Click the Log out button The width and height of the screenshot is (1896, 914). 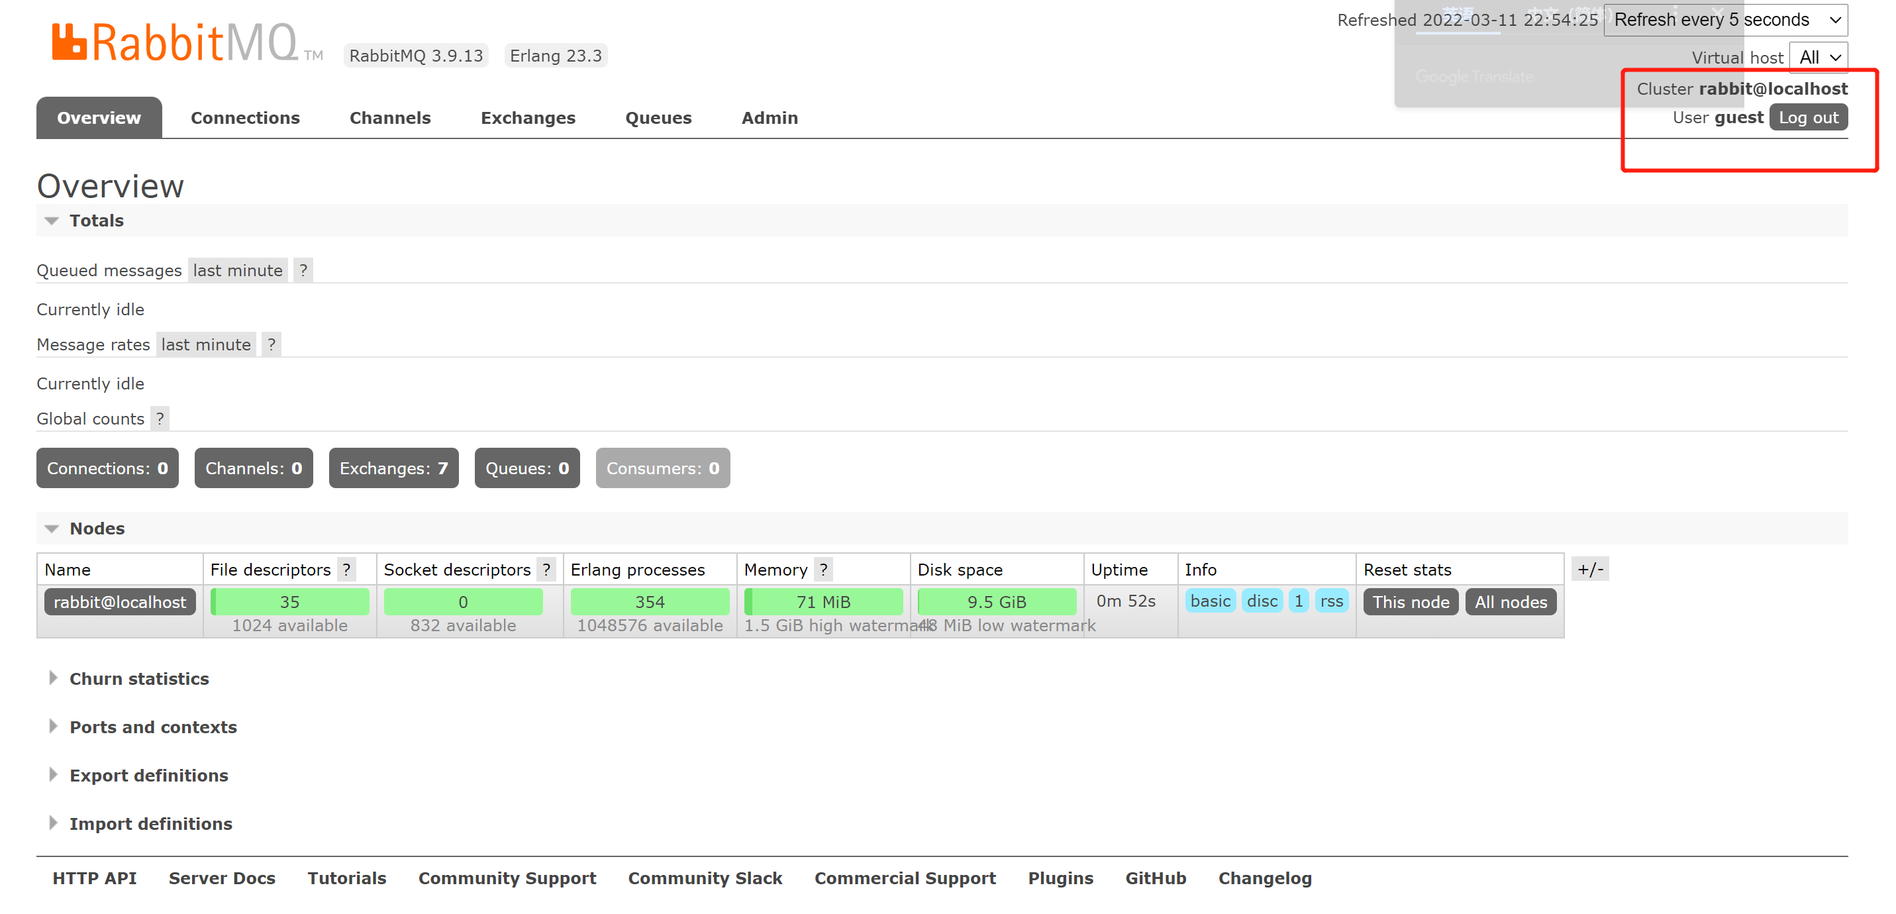[x=1808, y=118]
